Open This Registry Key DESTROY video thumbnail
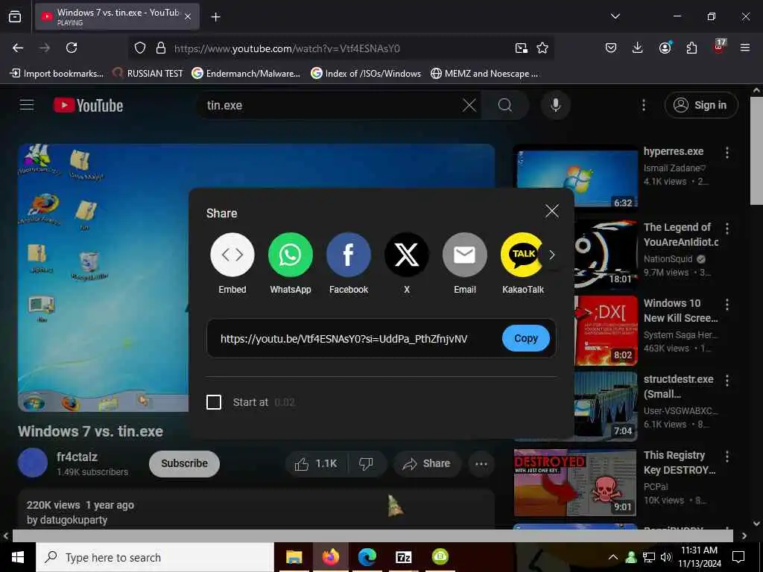 point(576,483)
